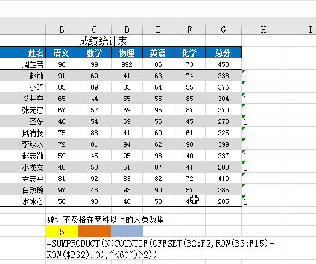This screenshot has width=316, height=264.
Task: Select the name cell 尹志平
Action: point(23,179)
